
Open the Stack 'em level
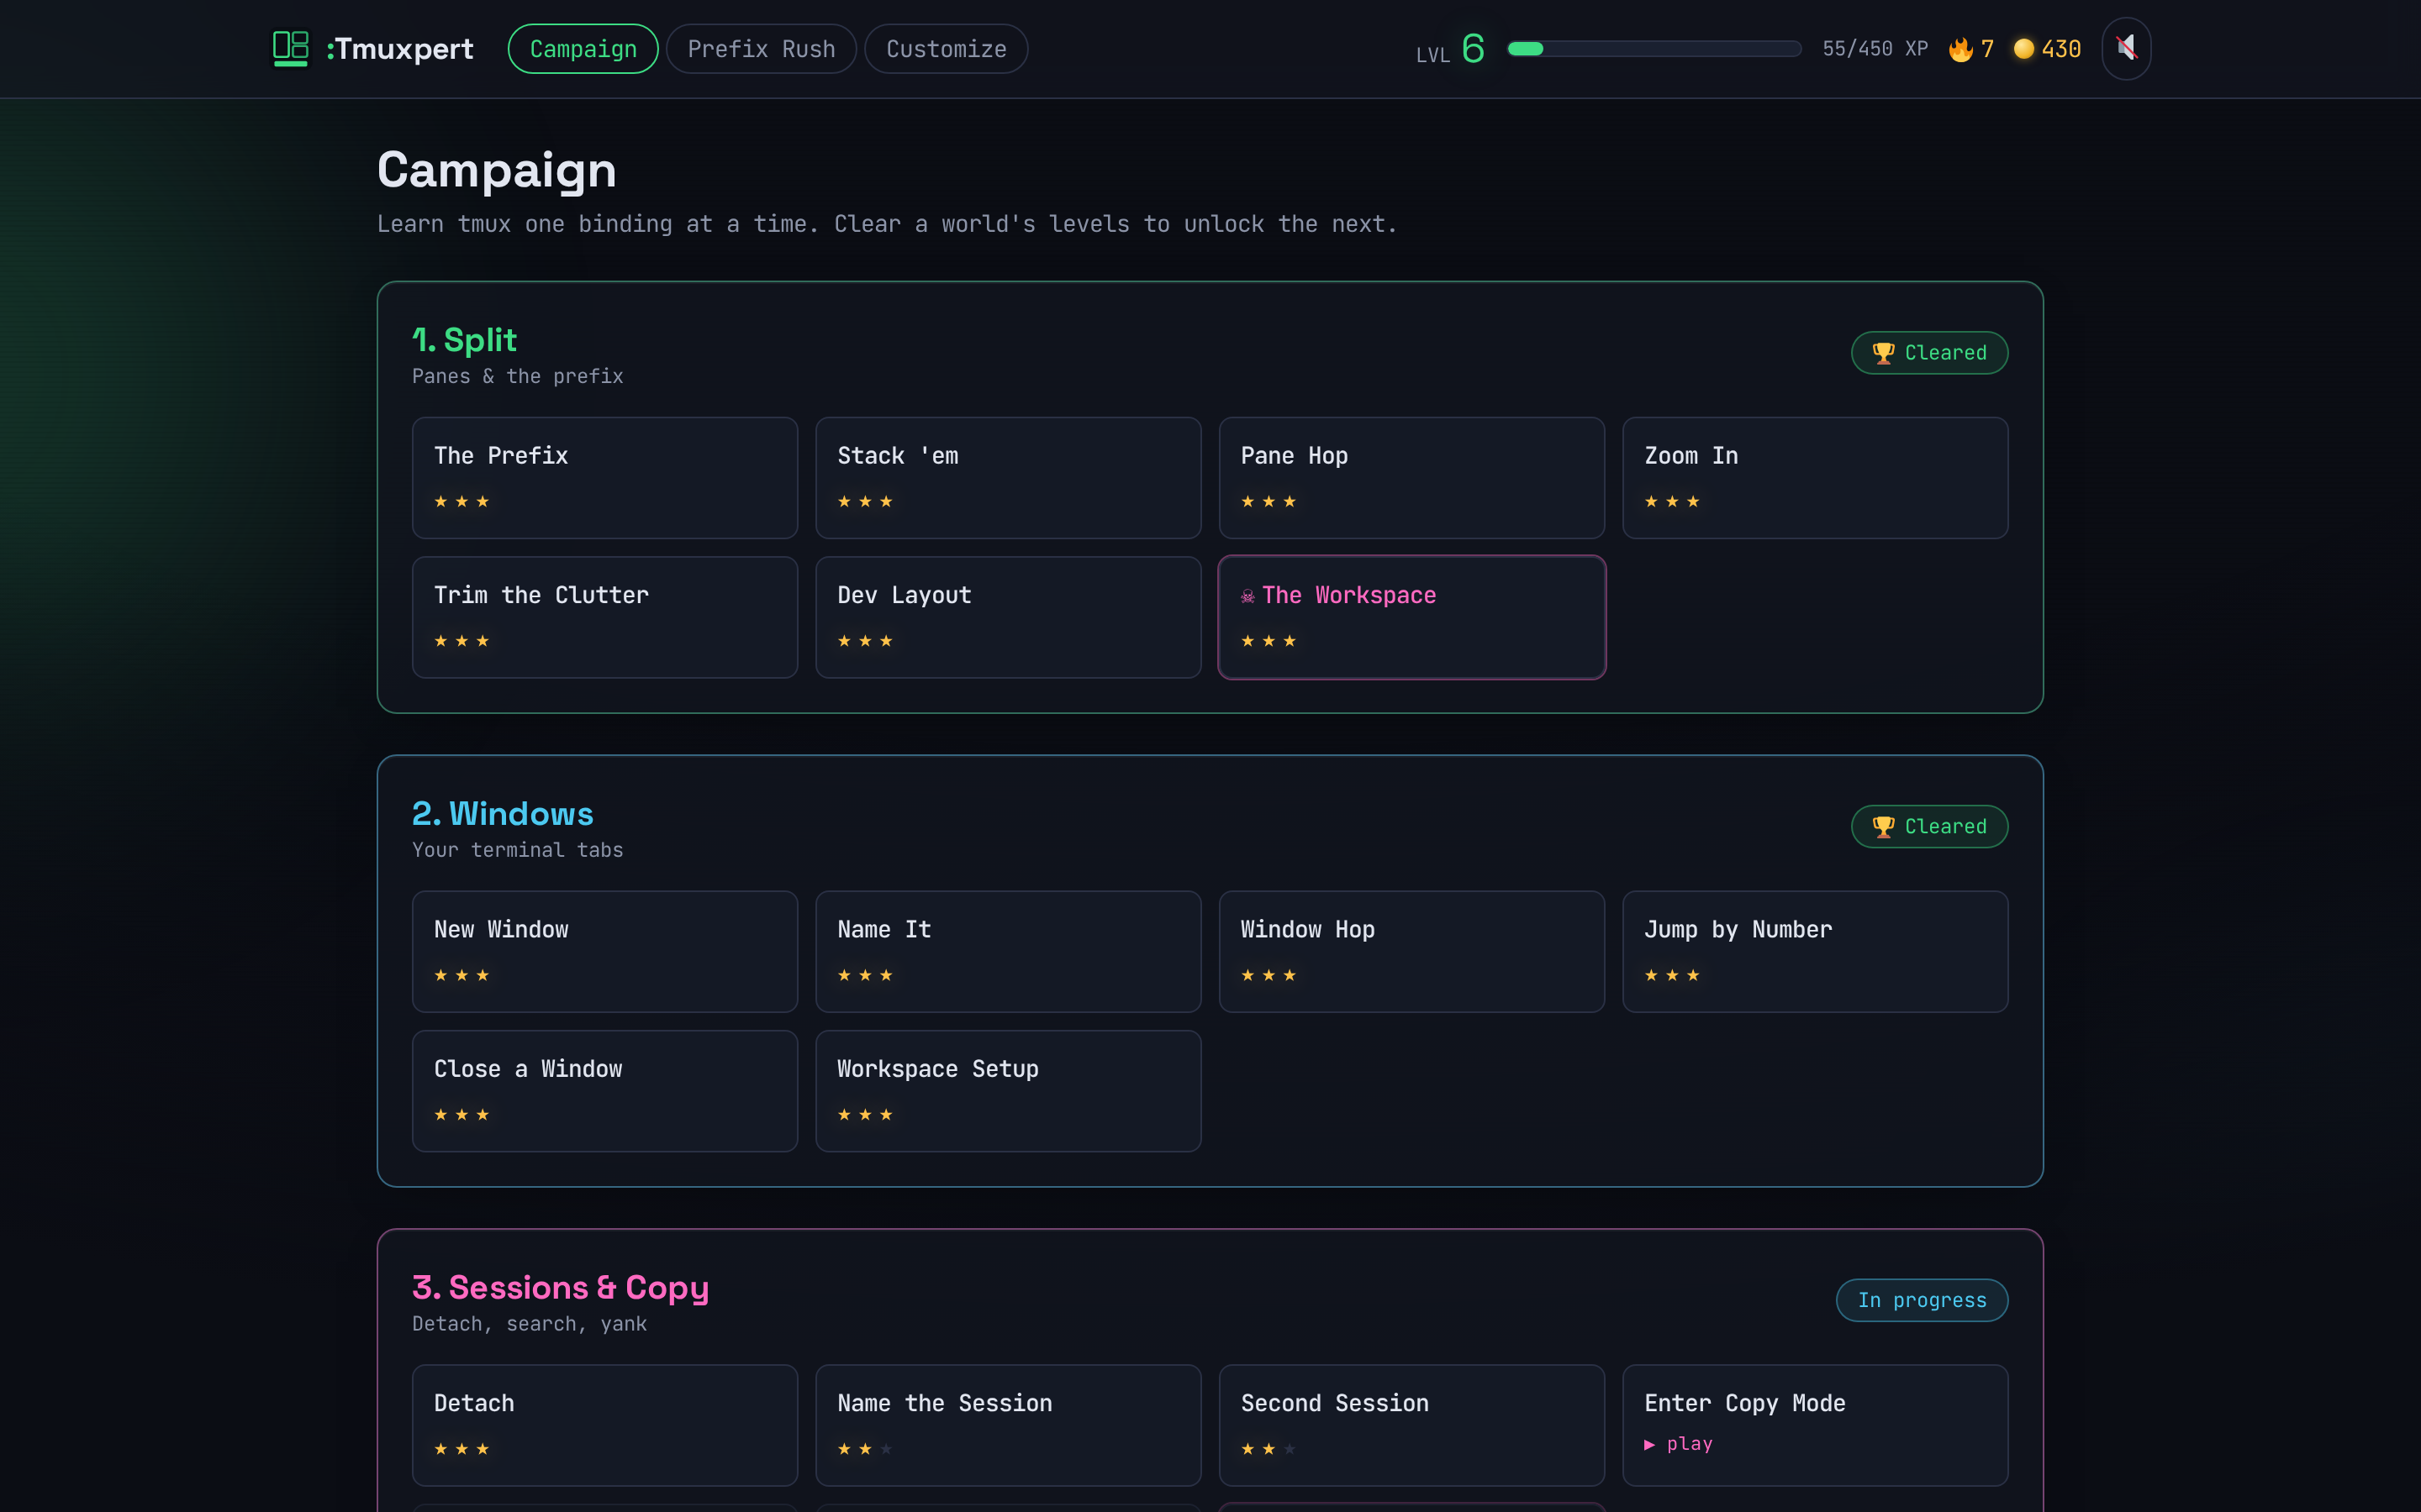tap(1009, 478)
